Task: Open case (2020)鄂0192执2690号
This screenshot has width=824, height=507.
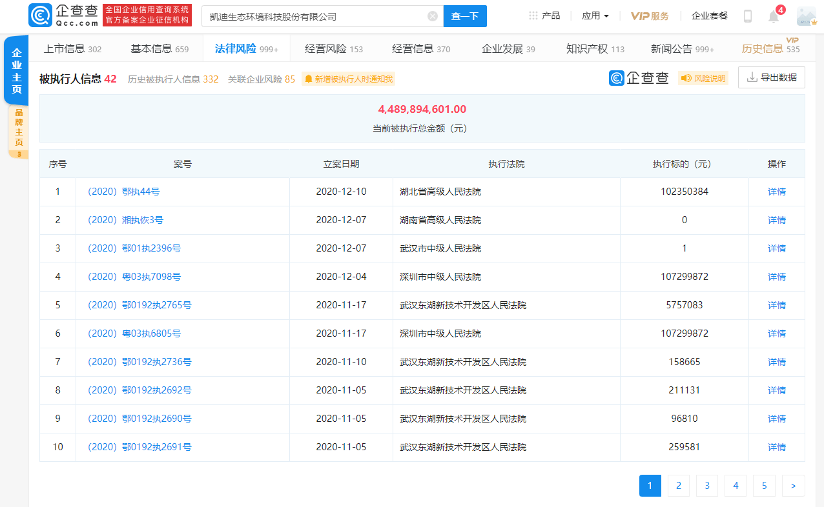Action: click(x=139, y=419)
